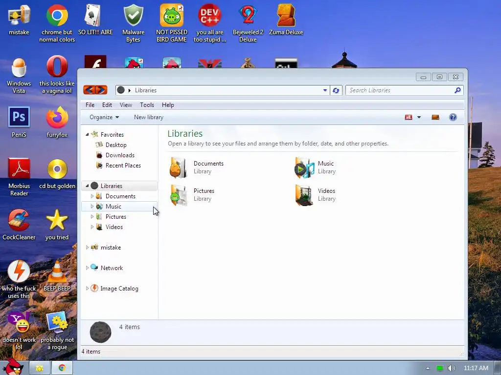Open the Documents library icon
Image resolution: width=501 pixels, height=375 pixels.
[x=178, y=167]
